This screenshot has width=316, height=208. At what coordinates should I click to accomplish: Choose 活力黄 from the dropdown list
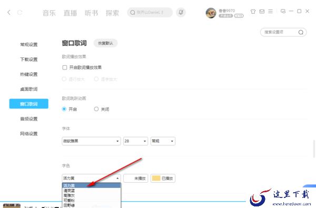click(x=91, y=185)
